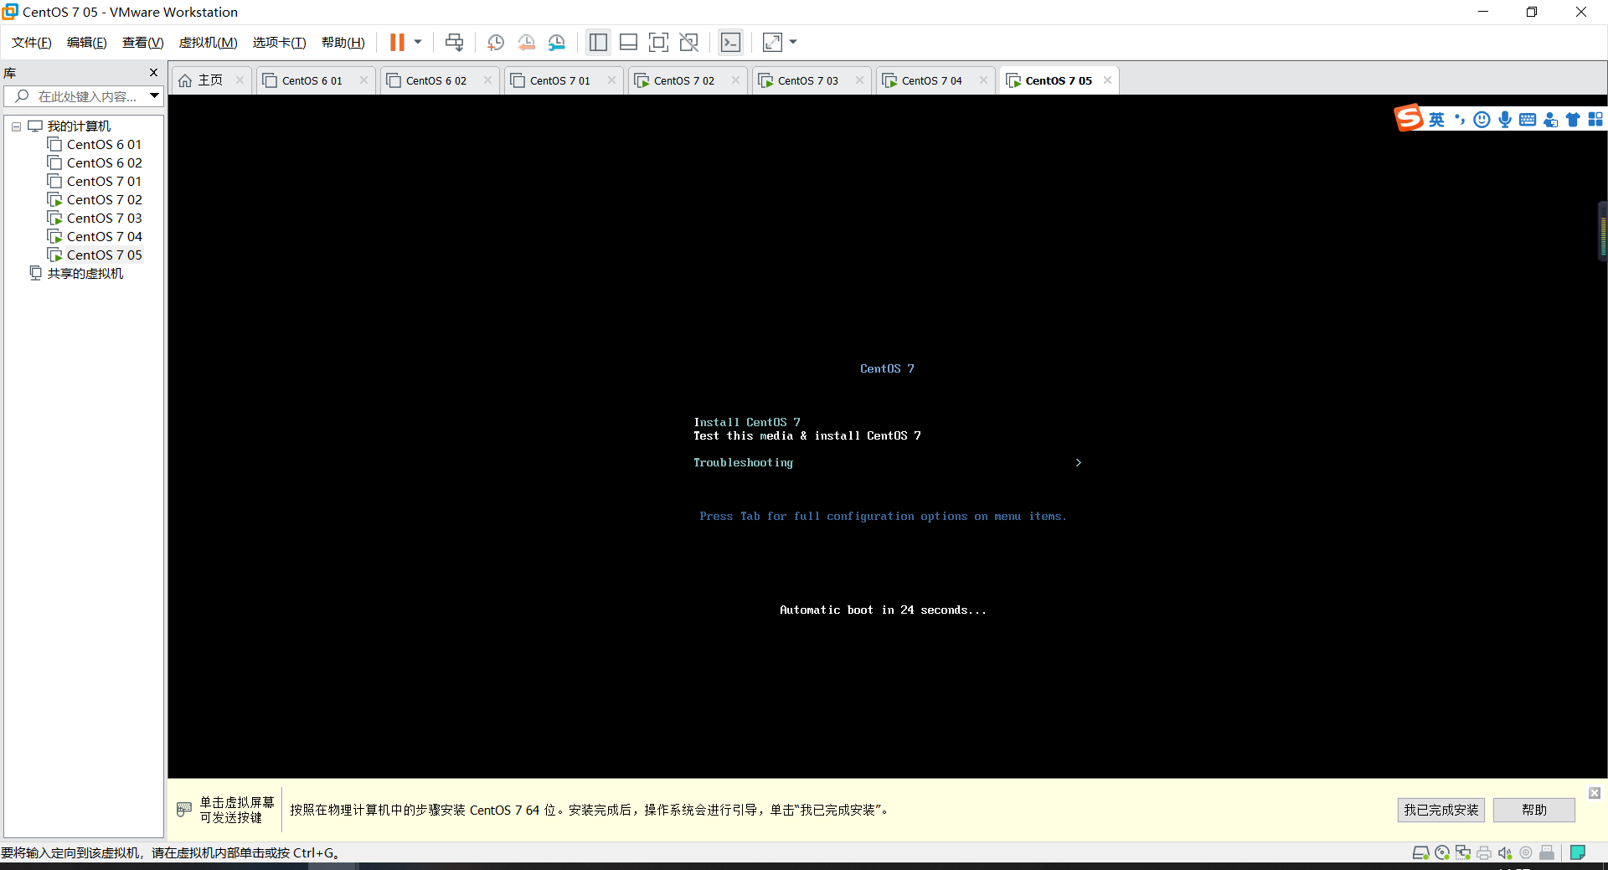Toggle the library sidebar view

pos(598,42)
